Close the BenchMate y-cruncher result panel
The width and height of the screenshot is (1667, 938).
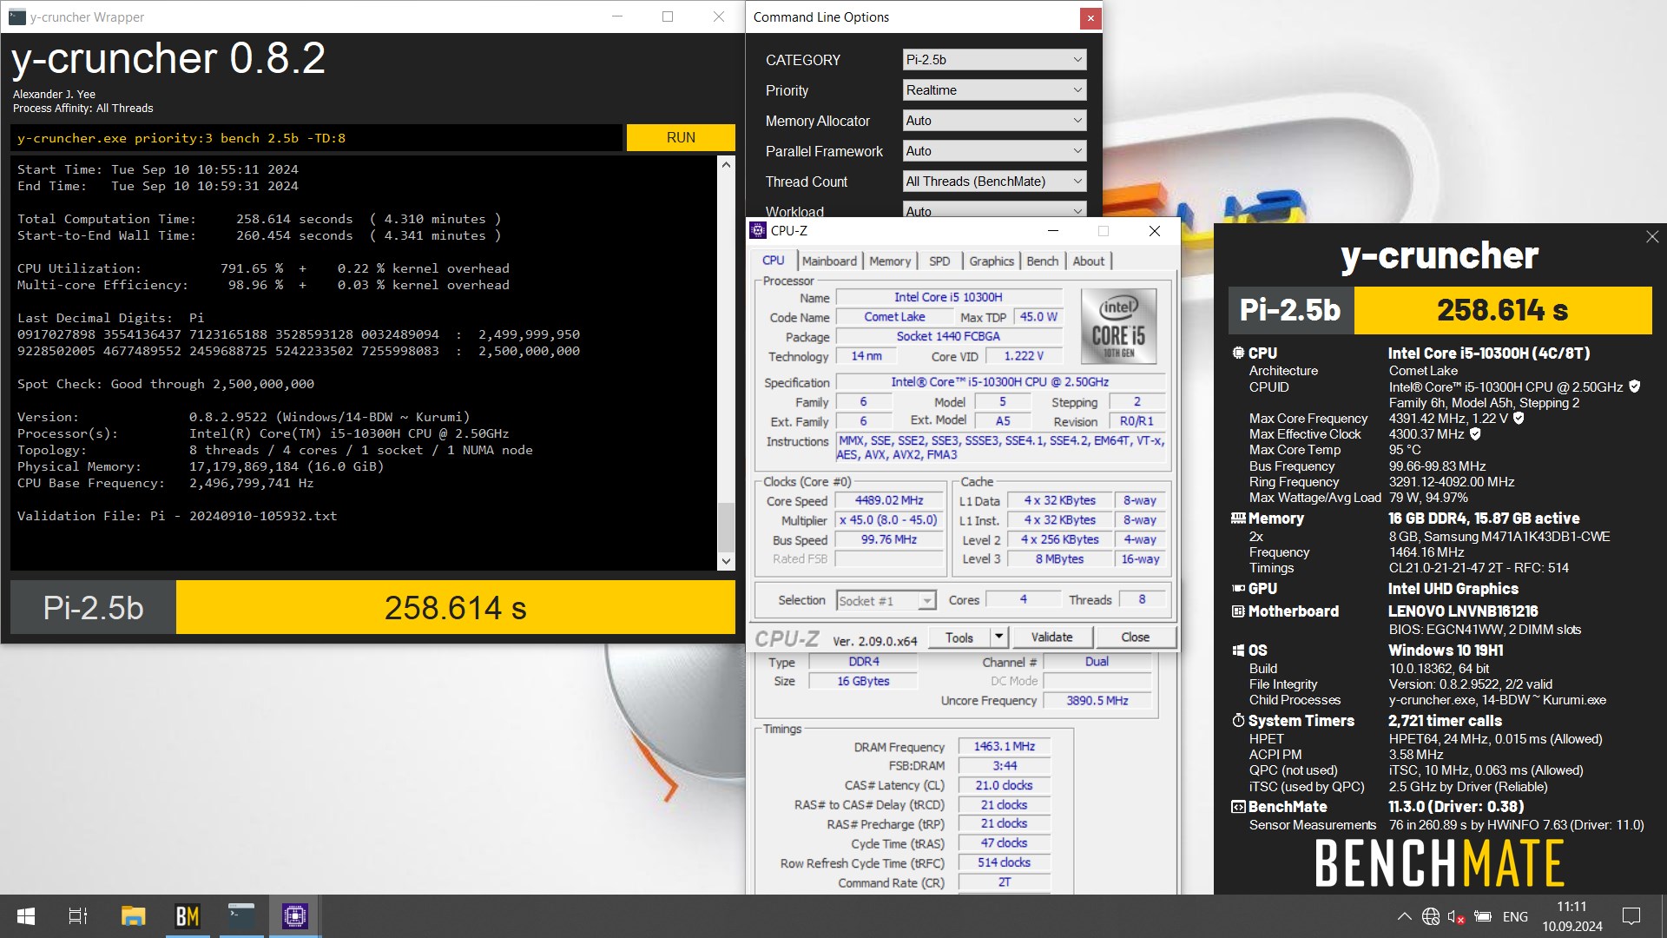pyautogui.click(x=1652, y=237)
